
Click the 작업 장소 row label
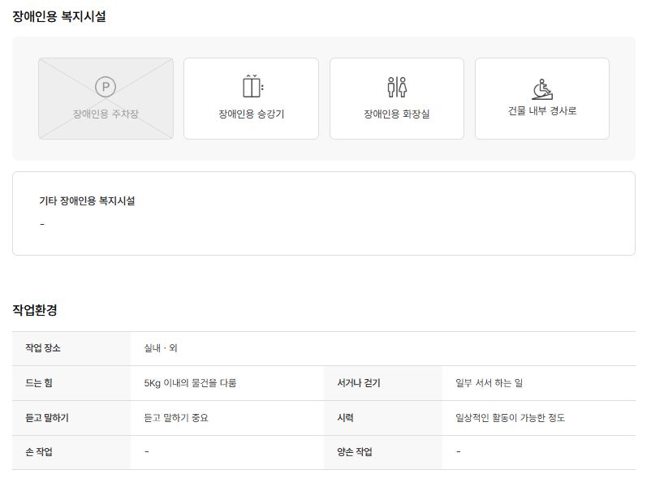43,348
